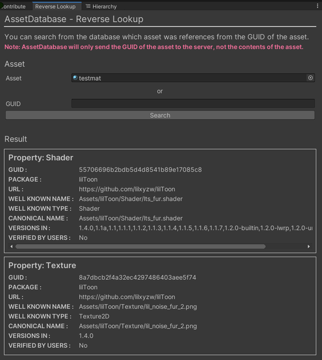
Task: Click the Property: Shader heading
Action: (41, 157)
